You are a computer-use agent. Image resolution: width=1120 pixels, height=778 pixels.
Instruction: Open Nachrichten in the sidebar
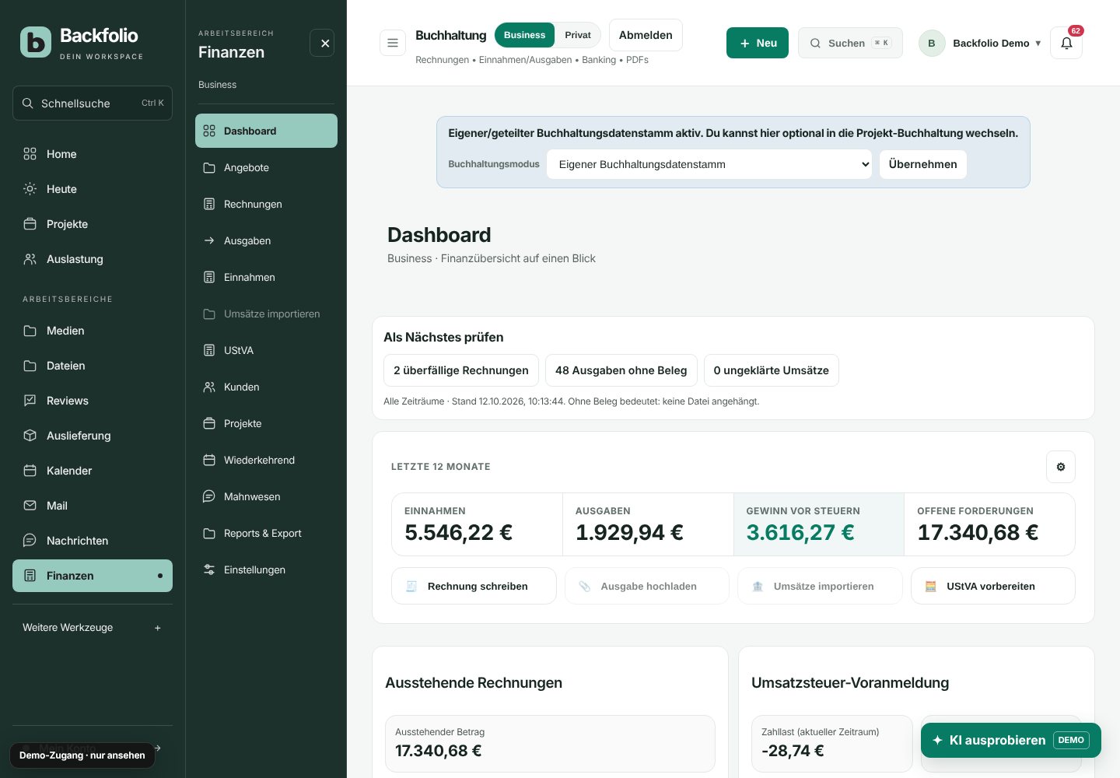(93, 541)
